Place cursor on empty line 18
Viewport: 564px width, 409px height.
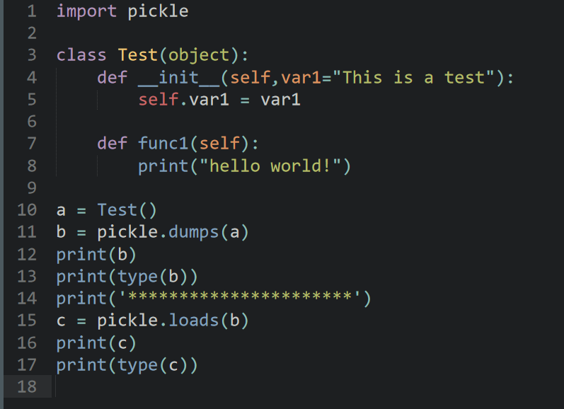[212, 386]
